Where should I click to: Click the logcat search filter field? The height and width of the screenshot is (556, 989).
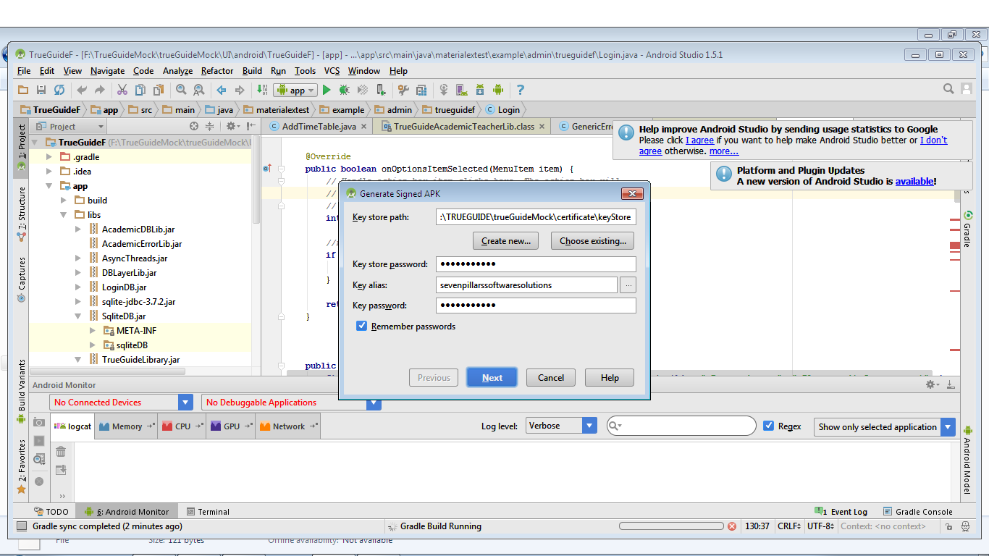pos(681,426)
